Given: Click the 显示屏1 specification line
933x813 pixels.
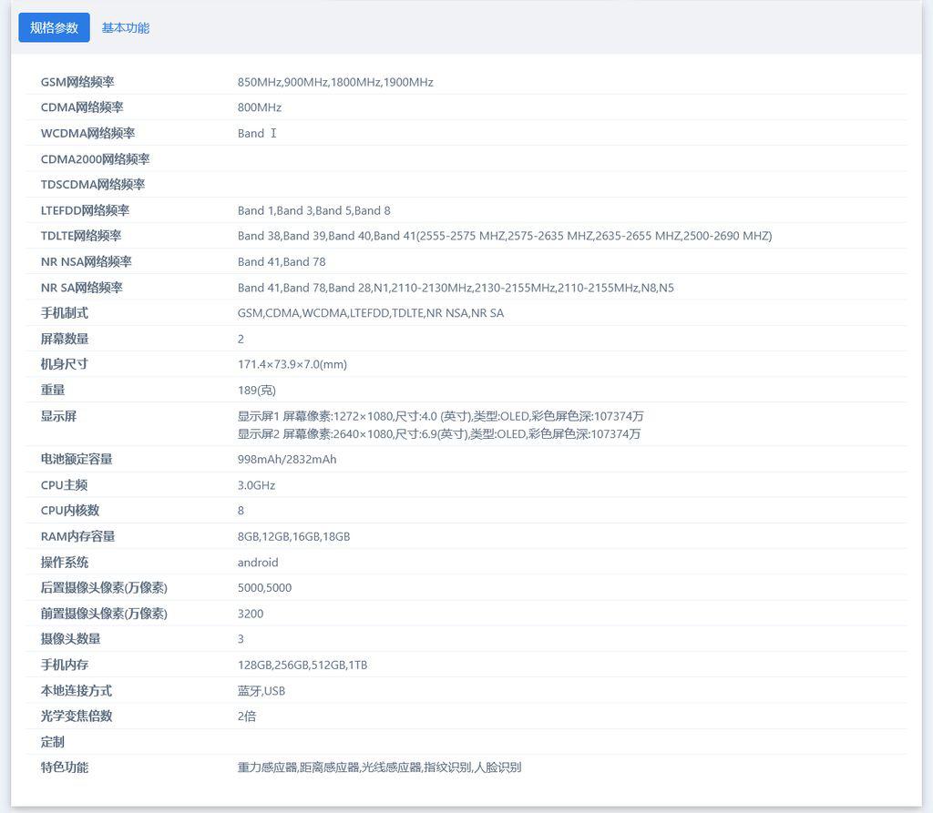Looking at the screenshot, I should tap(440, 416).
